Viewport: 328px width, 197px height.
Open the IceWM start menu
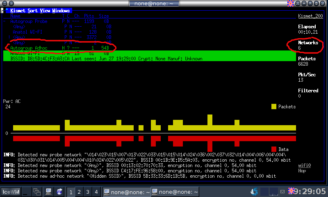[x=11, y=192]
